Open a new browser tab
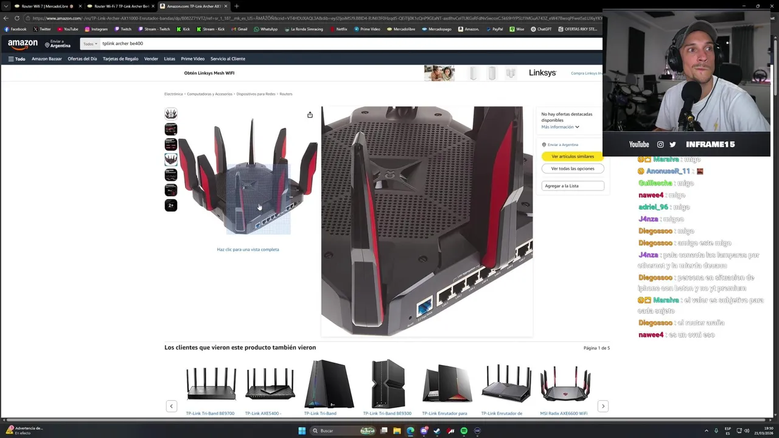The height and width of the screenshot is (438, 779). [236, 6]
